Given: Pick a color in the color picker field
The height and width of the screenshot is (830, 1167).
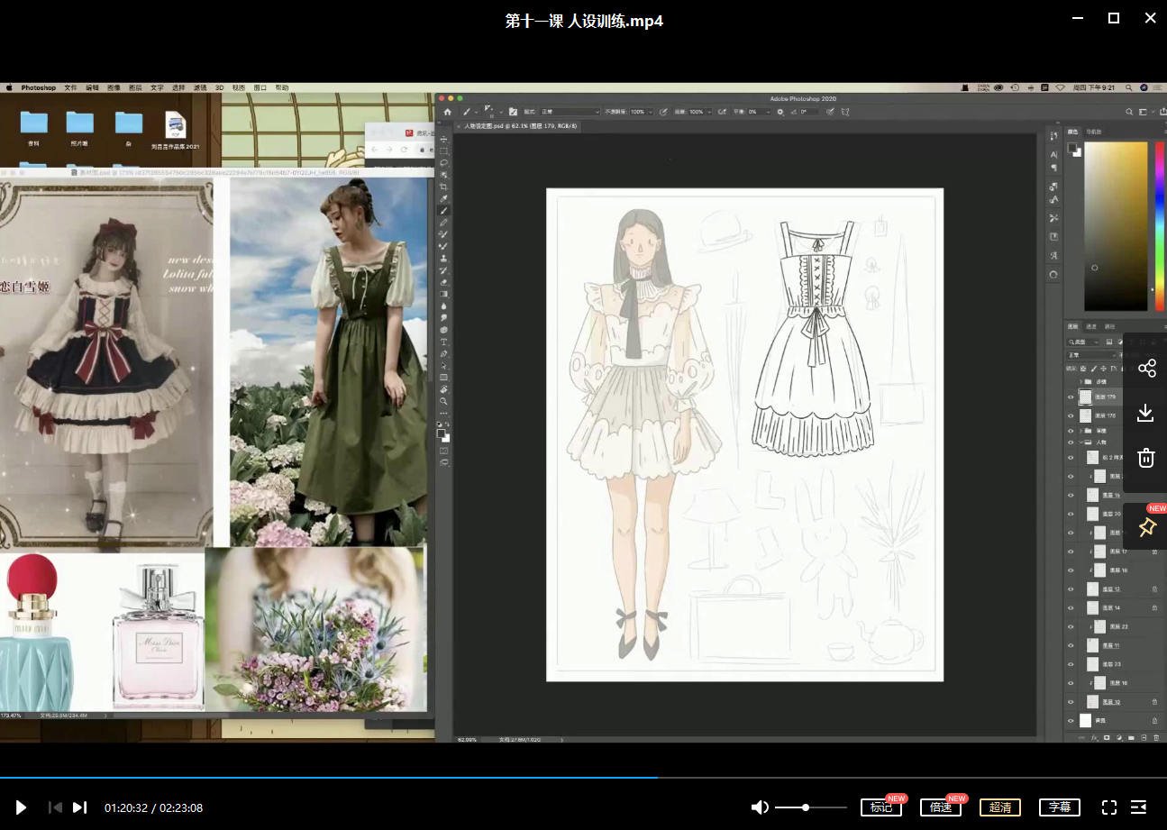Looking at the screenshot, I should coord(1116,226).
